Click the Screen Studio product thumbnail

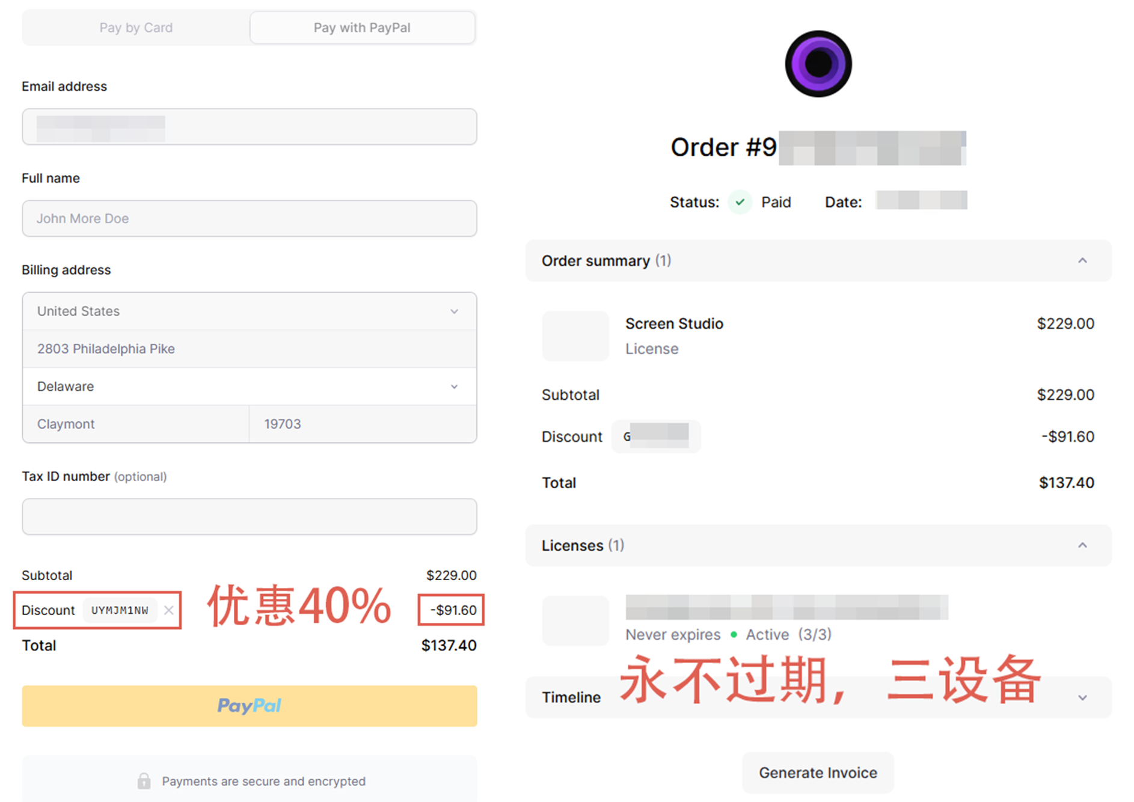(575, 336)
